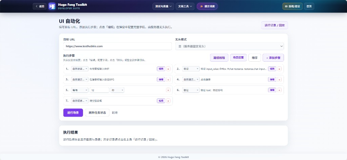Edit step 4 点击搜索 with 编辑
This screenshot has height=160, width=347.
(x=272, y=79)
